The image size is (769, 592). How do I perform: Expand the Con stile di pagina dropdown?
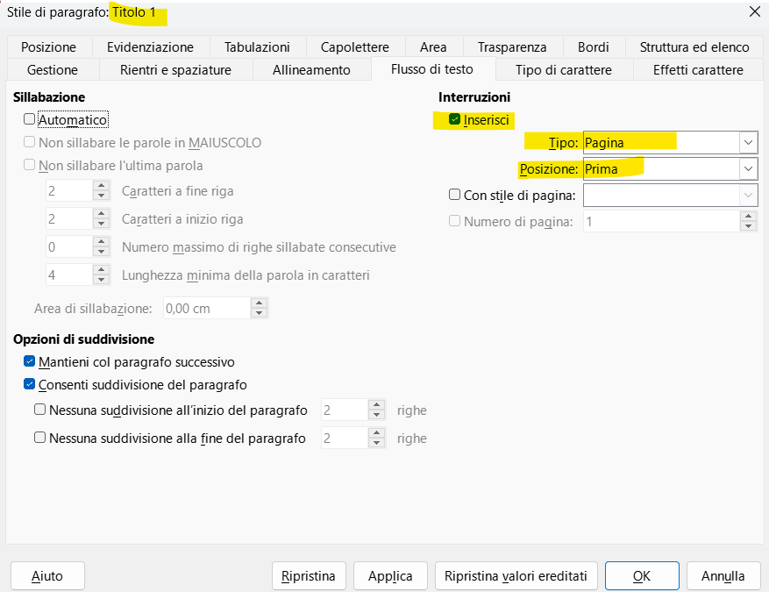[746, 195]
